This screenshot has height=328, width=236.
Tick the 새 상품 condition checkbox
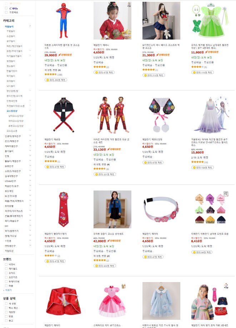coord(6,303)
